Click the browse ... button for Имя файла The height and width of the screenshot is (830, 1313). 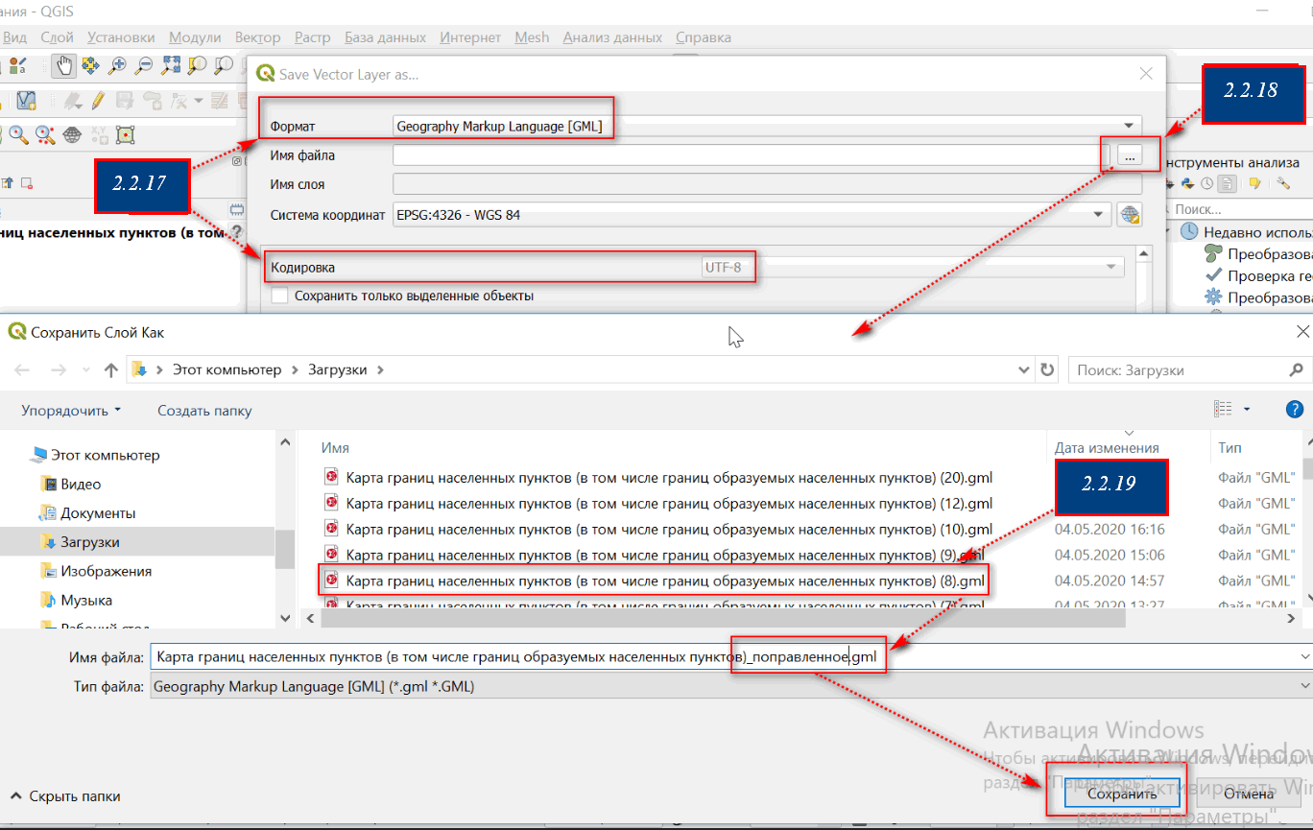pyautogui.click(x=1130, y=154)
